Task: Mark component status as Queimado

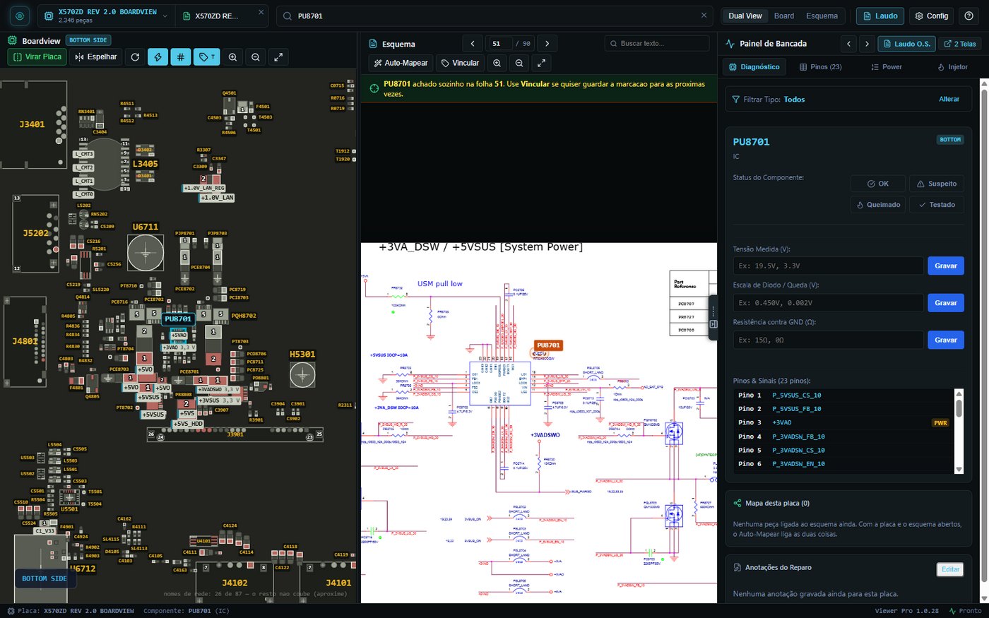Action: (x=878, y=205)
